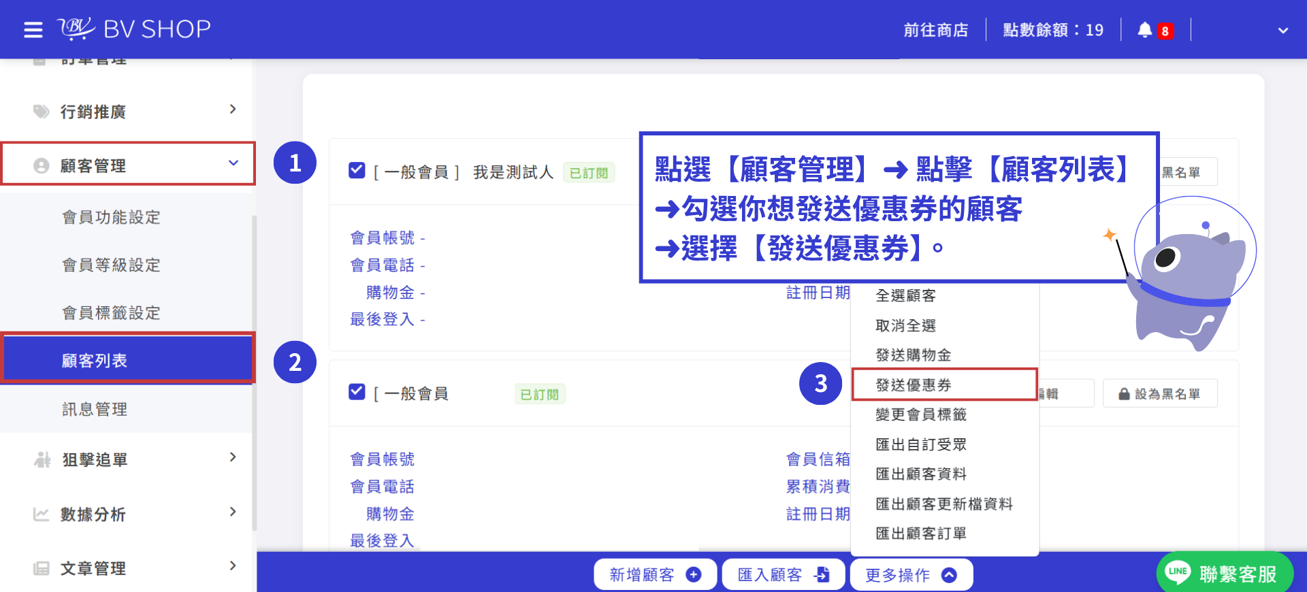Image resolution: width=1307 pixels, height=592 pixels.
Task: Click the left sidebar scrollbar
Action: pyautogui.click(x=255, y=373)
